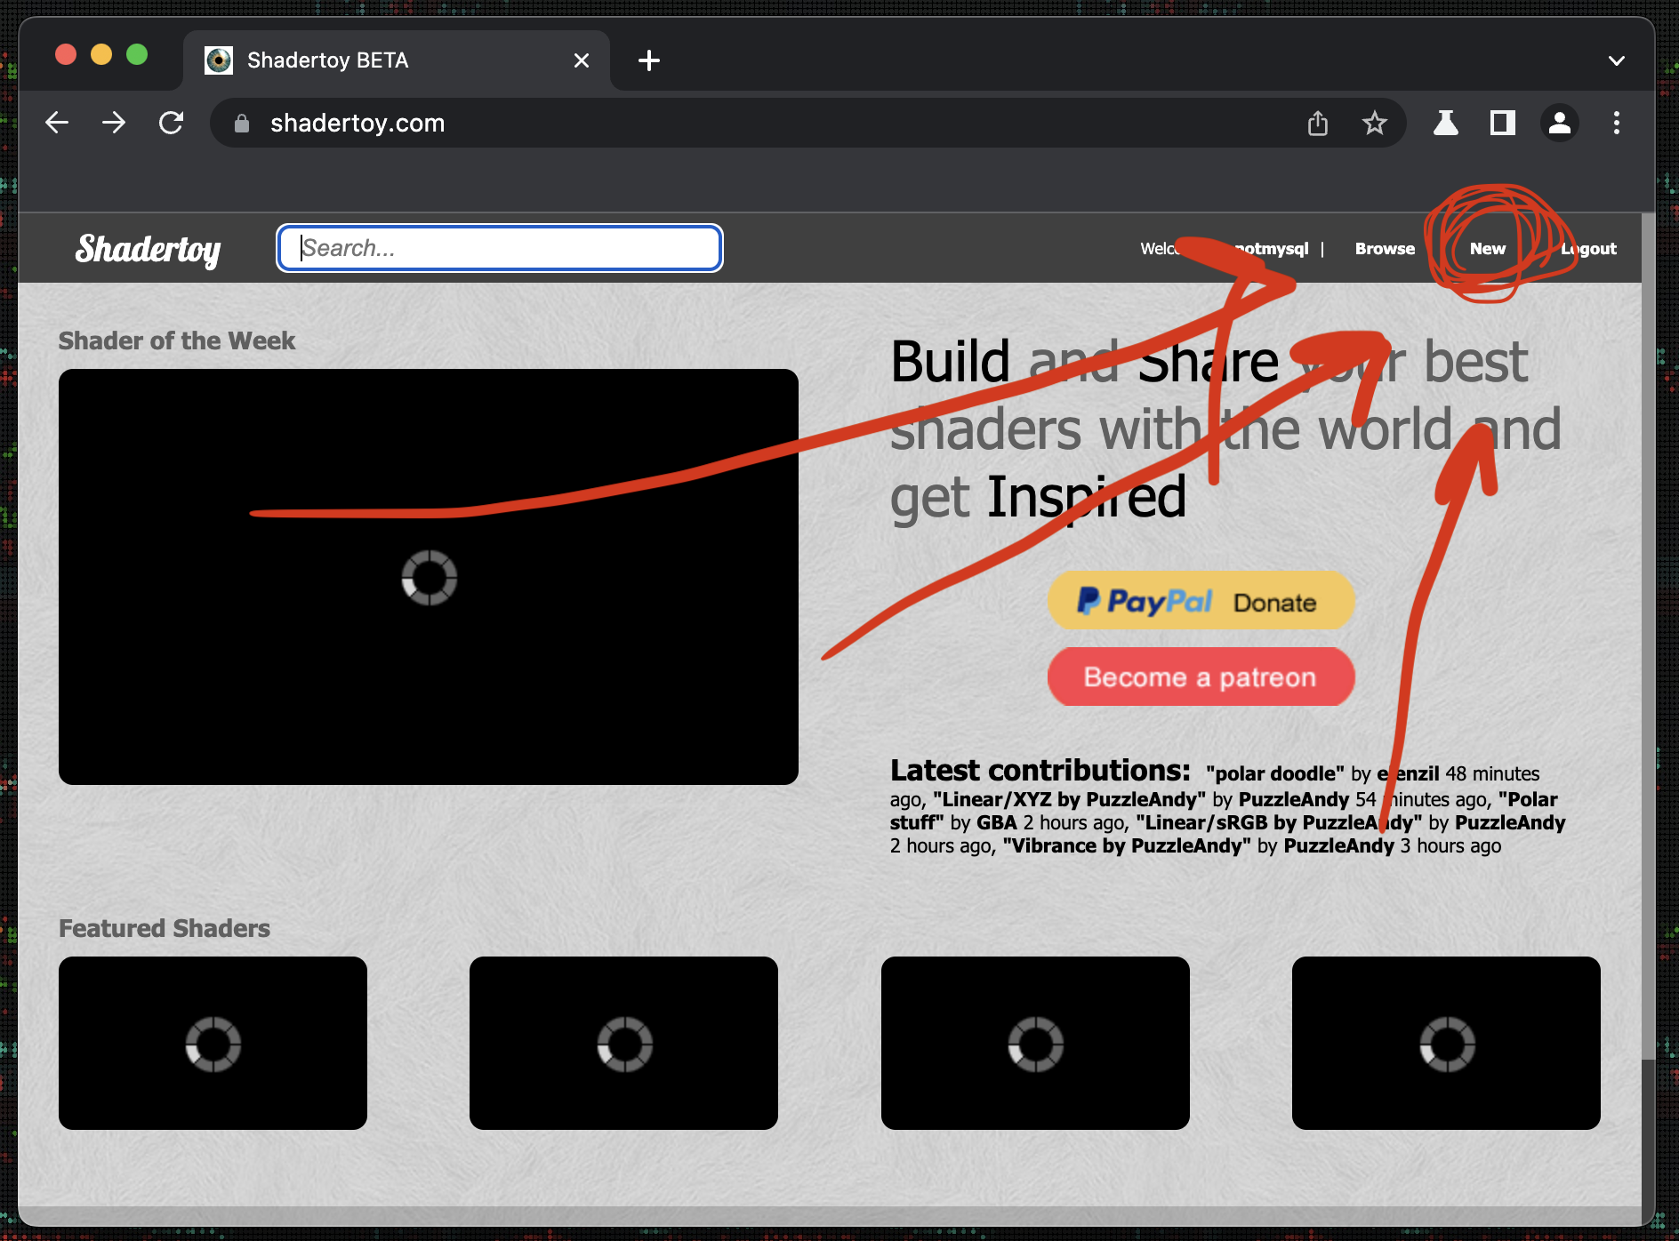
Task: Select the Shadertoy BETA tab
Action: (x=397, y=60)
